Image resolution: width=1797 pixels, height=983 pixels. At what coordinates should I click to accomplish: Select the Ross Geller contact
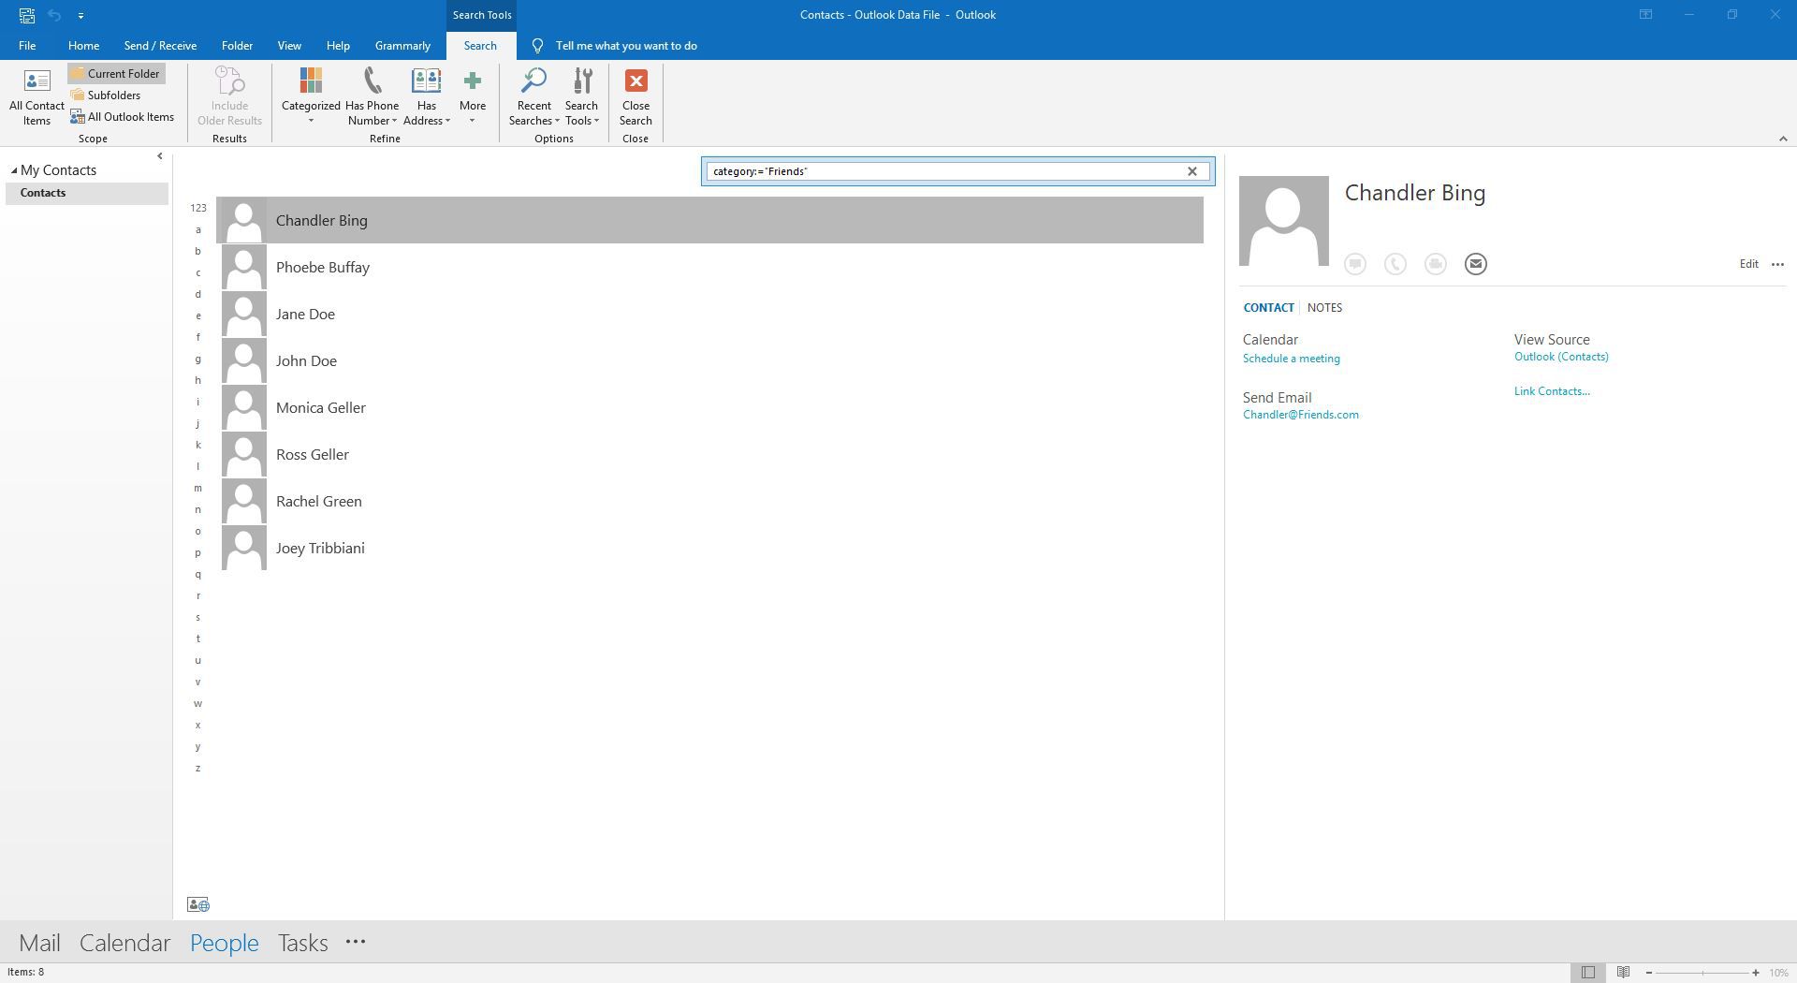pos(711,454)
